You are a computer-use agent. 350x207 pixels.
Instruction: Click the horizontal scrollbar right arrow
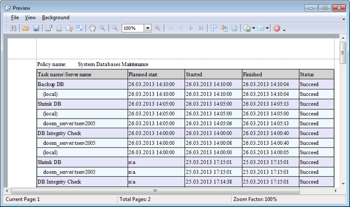[x=336, y=191]
